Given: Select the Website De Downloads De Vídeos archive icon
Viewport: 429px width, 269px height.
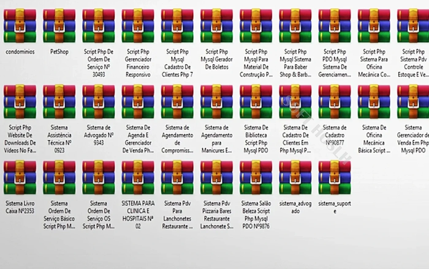Looking at the screenshot, I should [x=20, y=102].
